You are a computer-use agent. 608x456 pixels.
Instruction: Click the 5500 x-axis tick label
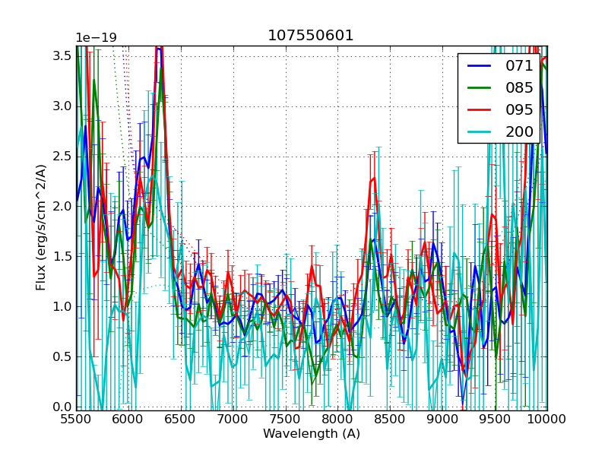click(76, 419)
